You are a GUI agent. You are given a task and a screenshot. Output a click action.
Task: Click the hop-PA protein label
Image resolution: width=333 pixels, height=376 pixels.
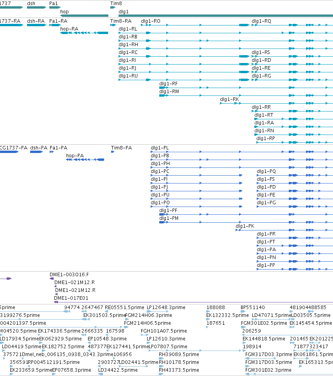75,156
